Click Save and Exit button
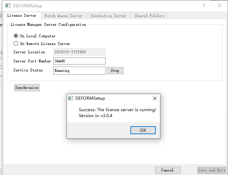The height and width of the screenshot is (175, 228). point(212,170)
